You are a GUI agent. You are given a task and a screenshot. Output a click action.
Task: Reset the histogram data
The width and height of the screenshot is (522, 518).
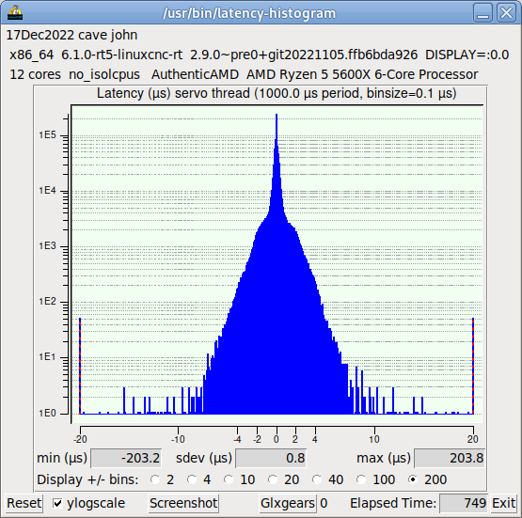pyautogui.click(x=24, y=503)
